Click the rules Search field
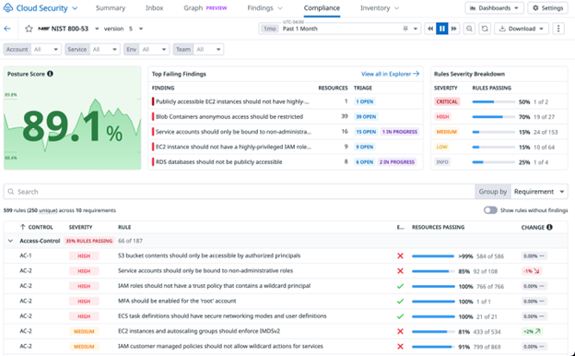Image resolution: width=575 pixels, height=356 pixels. pos(239,192)
